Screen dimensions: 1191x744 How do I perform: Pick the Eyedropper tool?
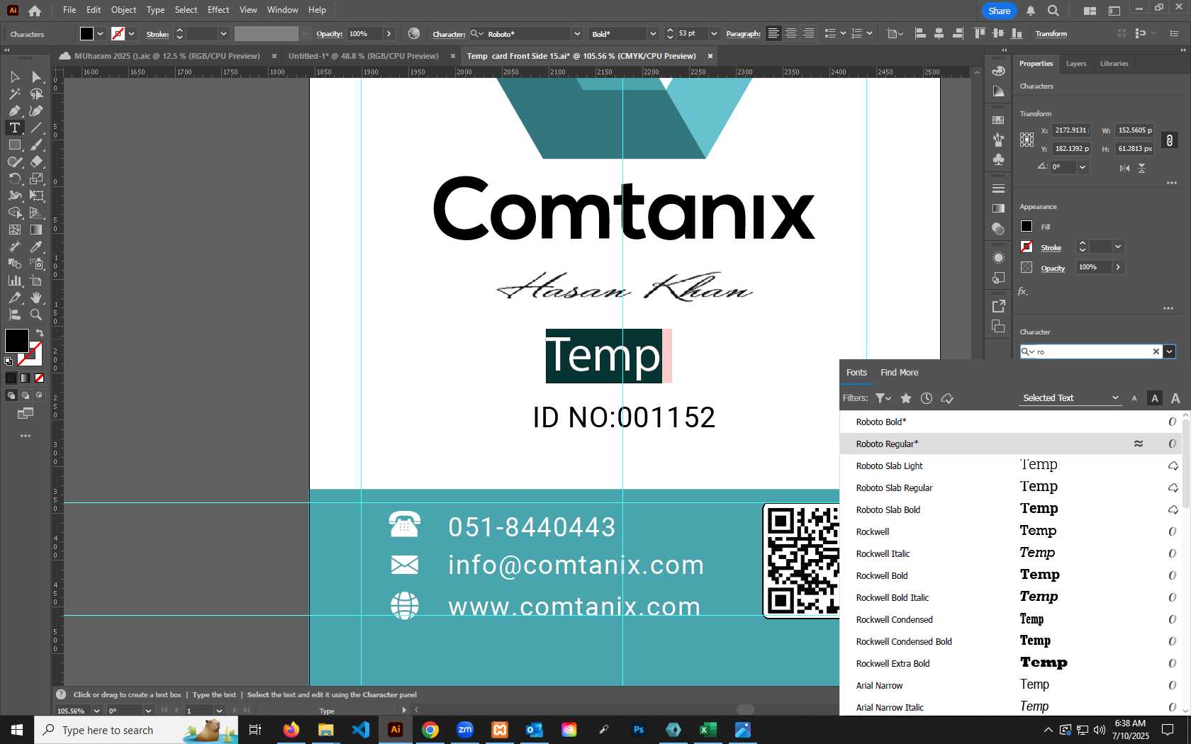click(37, 247)
